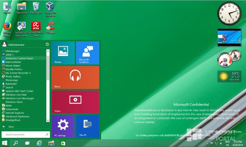Click the network tray icon
The height and width of the screenshot is (147, 246).
[216, 143]
